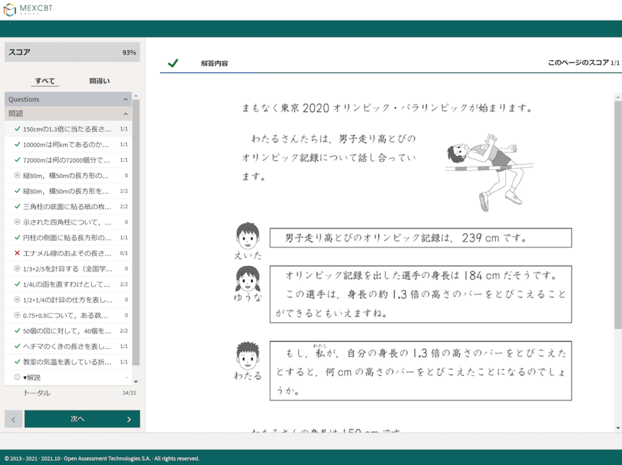
Task: Go to next page with 次へ button
Action: 82,419
